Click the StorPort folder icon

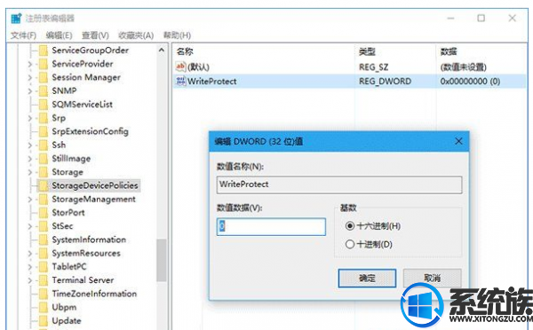(44, 213)
